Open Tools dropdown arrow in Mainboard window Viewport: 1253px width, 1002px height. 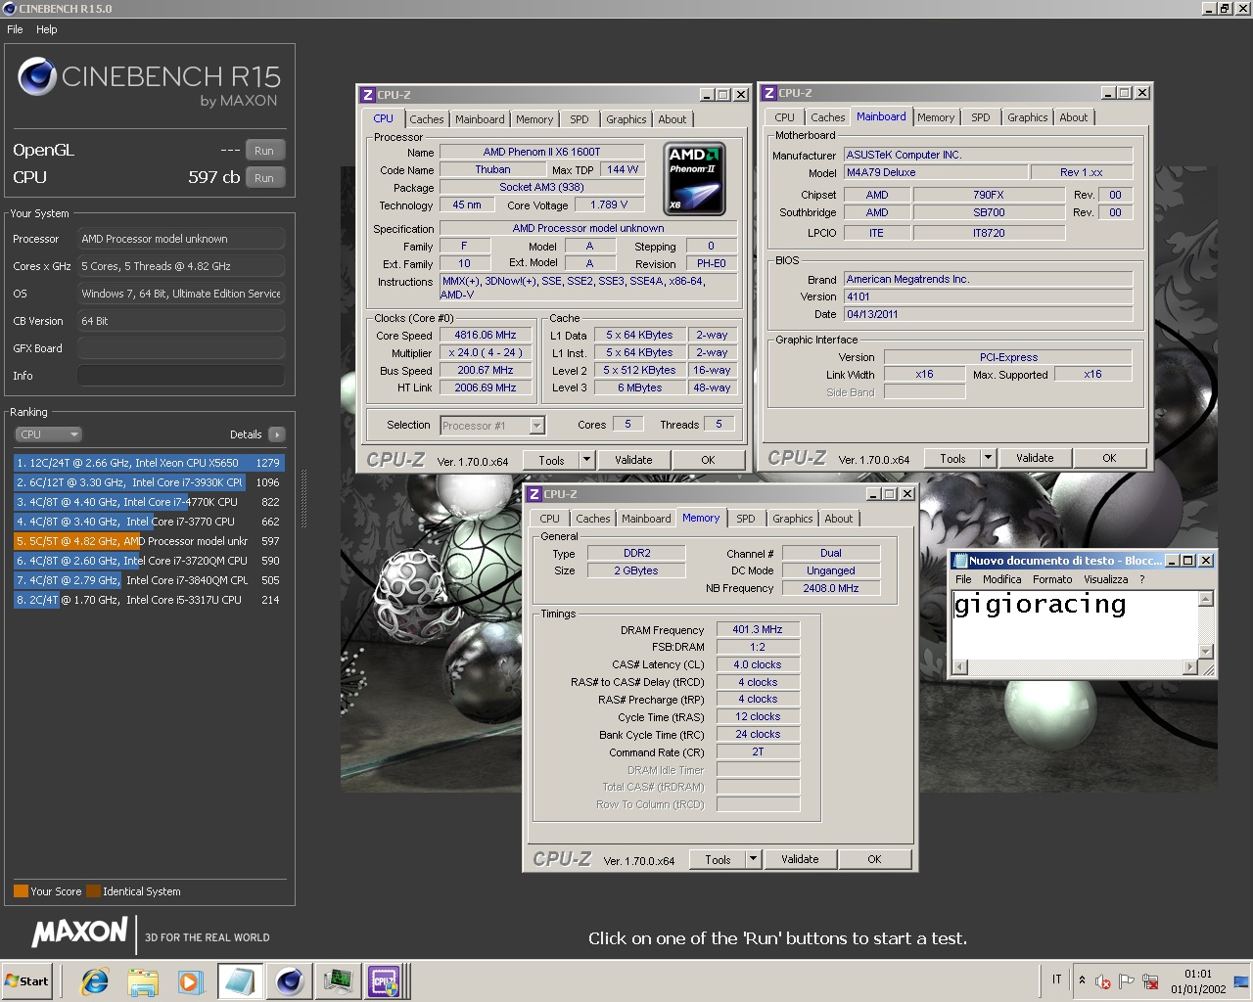(x=988, y=458)
